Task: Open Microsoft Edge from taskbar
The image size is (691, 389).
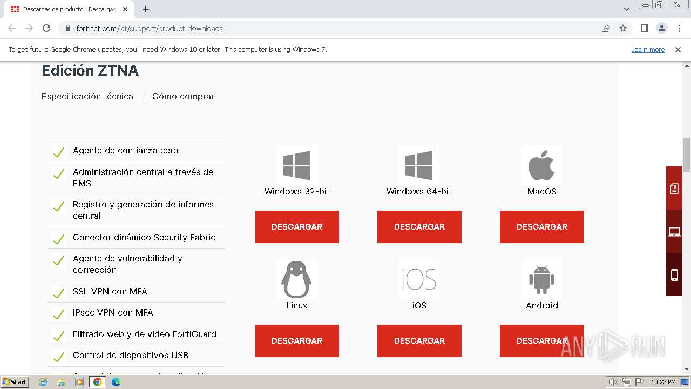Action: tap(116, 382)
